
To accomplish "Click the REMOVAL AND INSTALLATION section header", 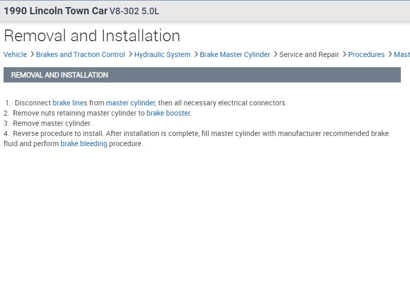I will (x=60, y=75).
